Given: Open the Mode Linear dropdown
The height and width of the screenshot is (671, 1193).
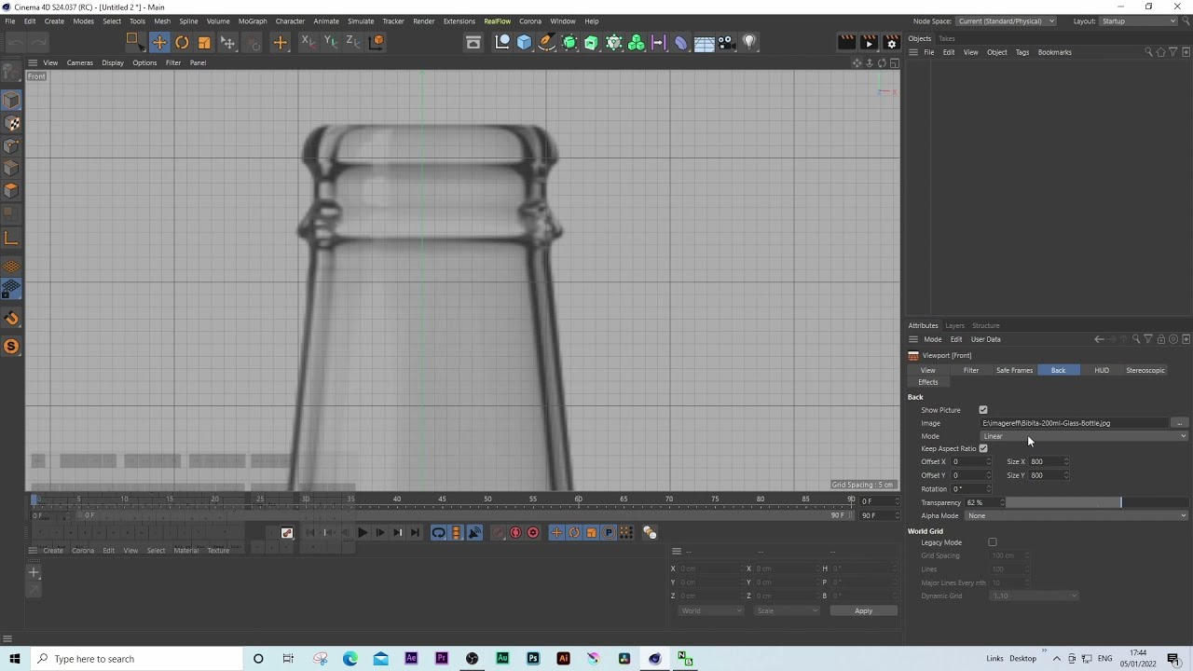Looking at the screenshot, I should pyautogui.click(x=1085, y=436).
